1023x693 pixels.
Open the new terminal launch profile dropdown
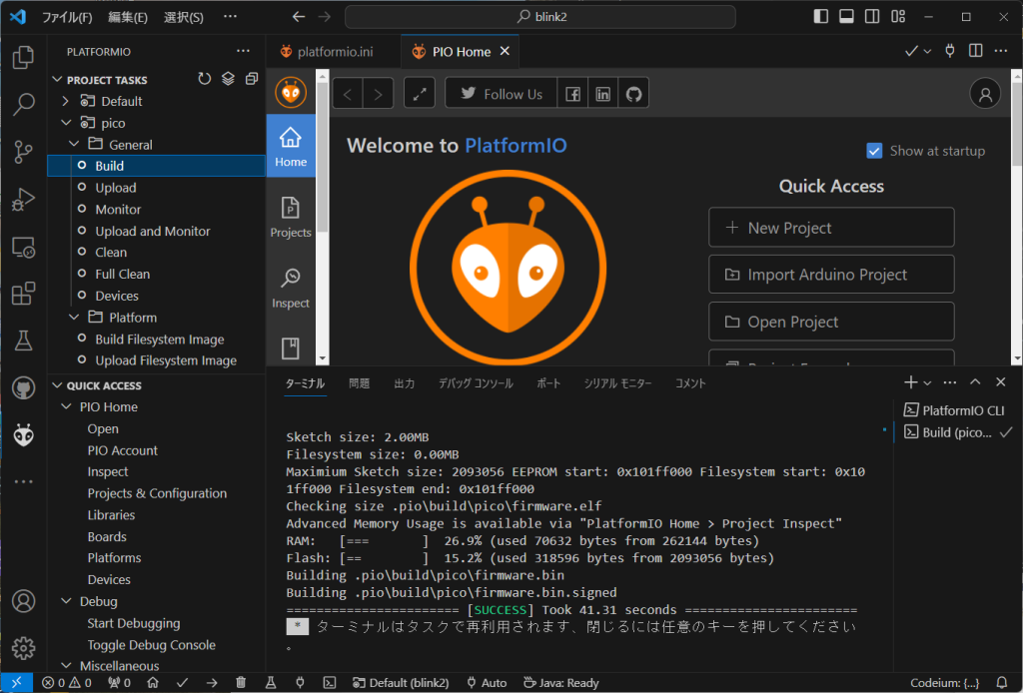click(x=927, y=382)
